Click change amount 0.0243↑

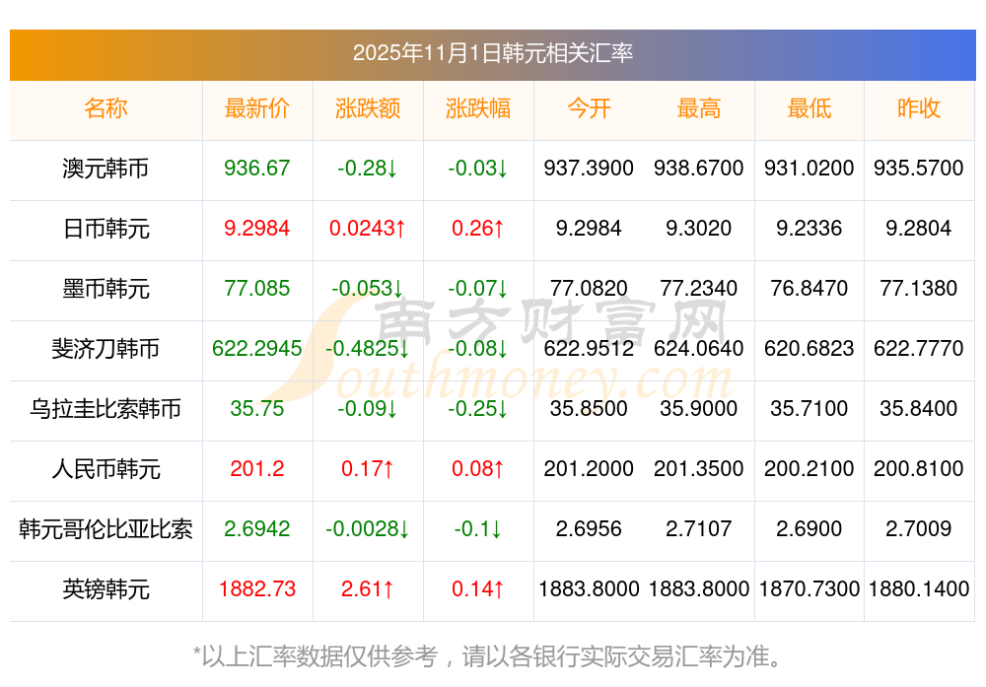point(367,229)
